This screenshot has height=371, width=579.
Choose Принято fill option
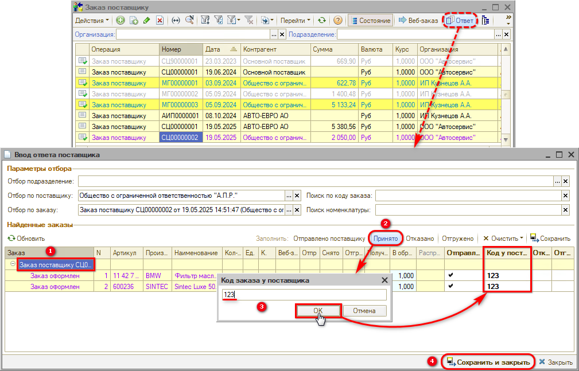385,238
